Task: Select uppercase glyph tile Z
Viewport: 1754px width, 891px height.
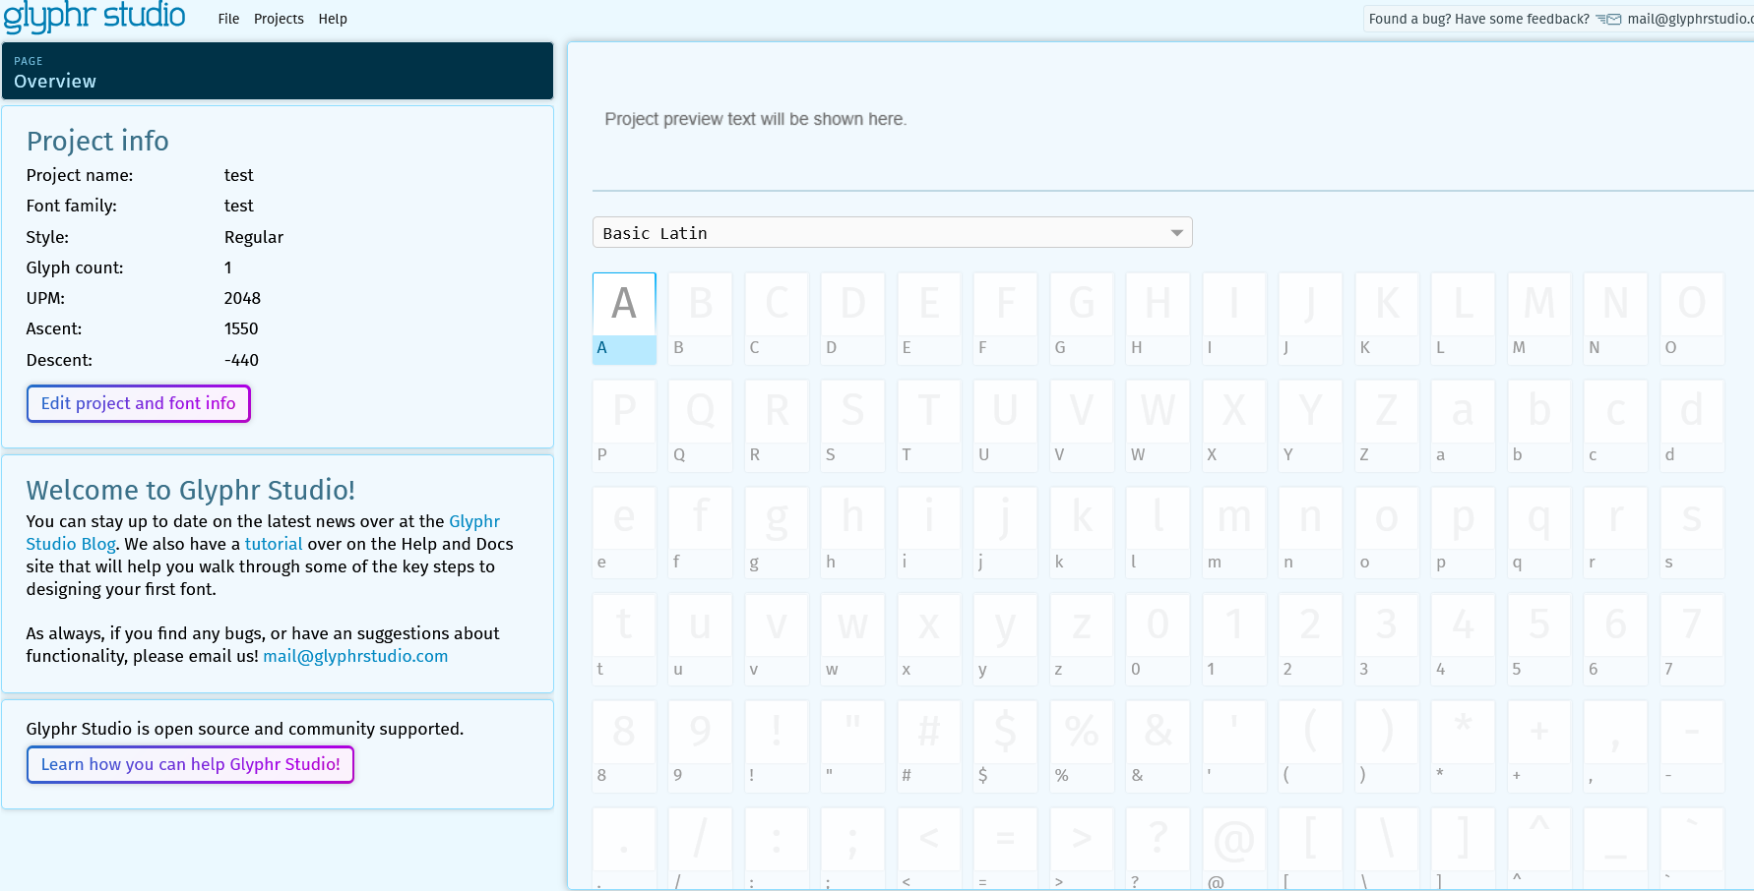Action: pyautogui.click(x=1387, y=426)
